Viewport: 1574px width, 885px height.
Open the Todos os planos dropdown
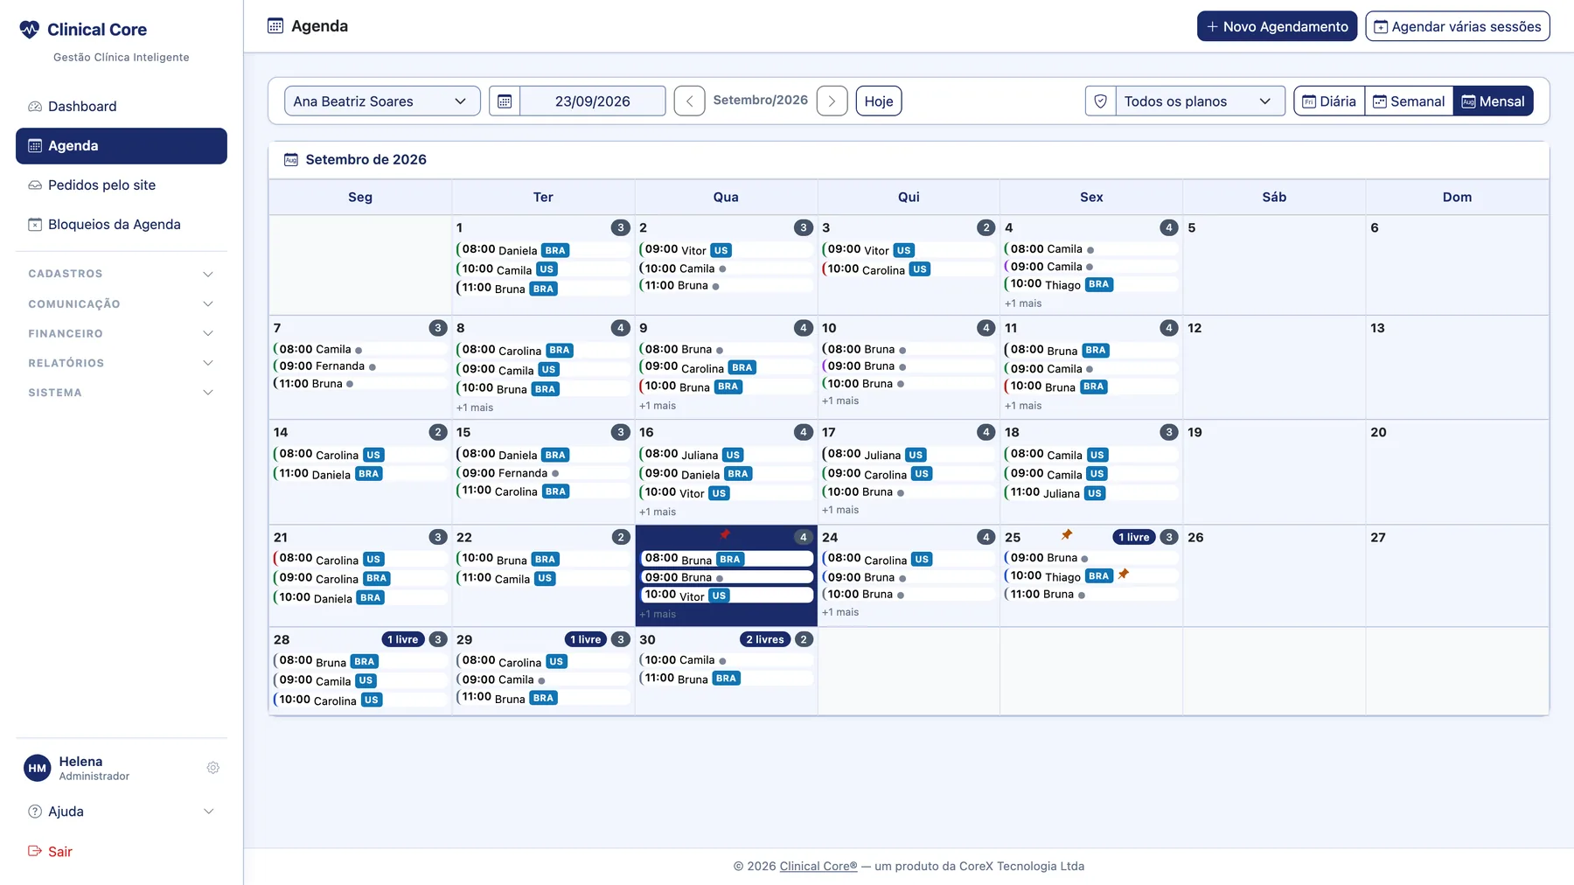(x=1200, y=101)
